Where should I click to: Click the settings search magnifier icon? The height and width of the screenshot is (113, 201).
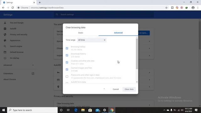[57, 14]
